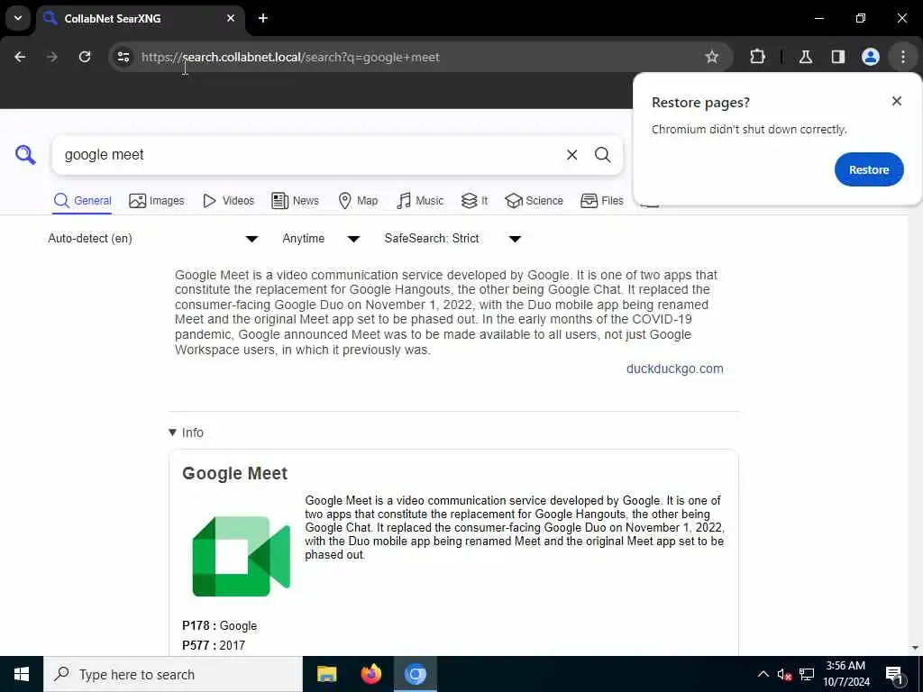Switch to the News category

(295, 201)
